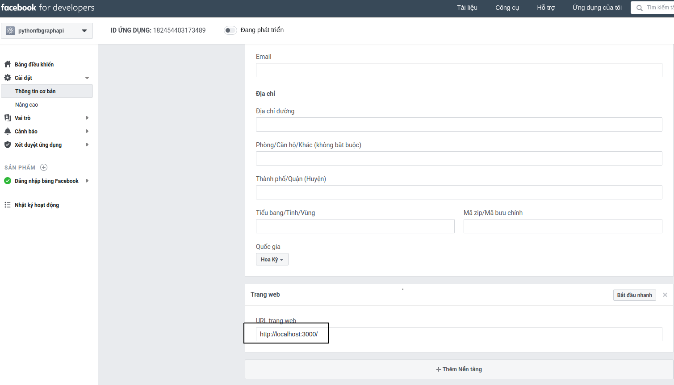This screenshot has height=385, width=674.
Task: Expand the Vai trò submenu arrow
Action: pyautogui.click(x=87, y=118)
